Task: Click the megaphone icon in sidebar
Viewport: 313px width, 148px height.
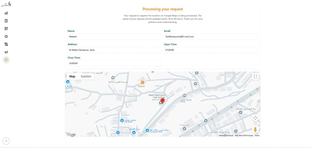Action: [x=6, y=52]
